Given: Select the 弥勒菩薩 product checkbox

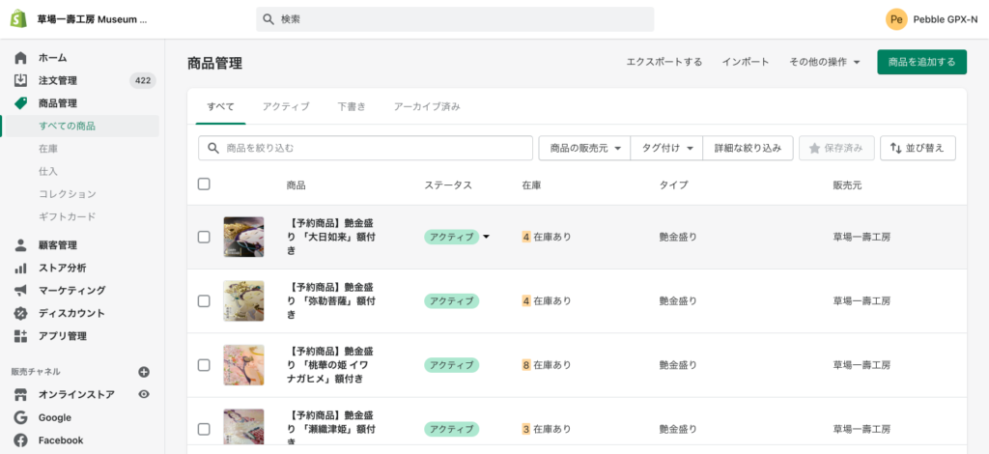Looking at the screenshot, I should click(x=204, y=300).
